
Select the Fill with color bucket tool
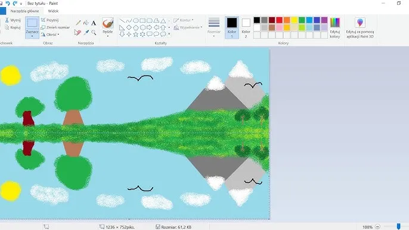click(x=86, y=23)
